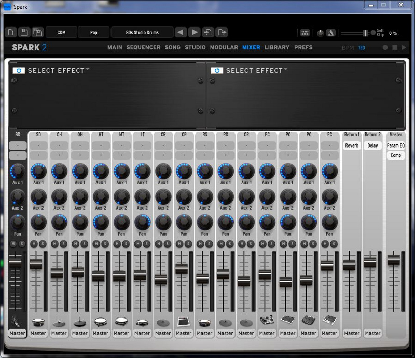This screenshot has width=415, height=358.
Task: Open the SONG tab
Action: point(173,47)
